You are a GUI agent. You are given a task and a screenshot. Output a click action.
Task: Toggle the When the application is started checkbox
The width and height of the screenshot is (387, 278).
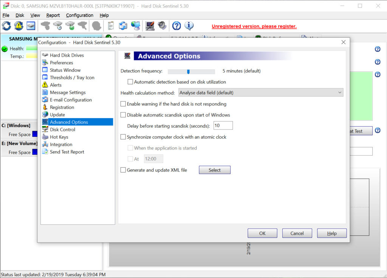pos(130,148)
